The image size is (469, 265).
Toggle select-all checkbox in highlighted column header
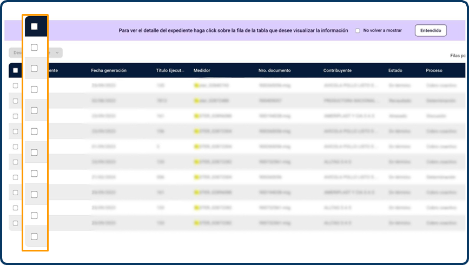click(x=34, y=26)
